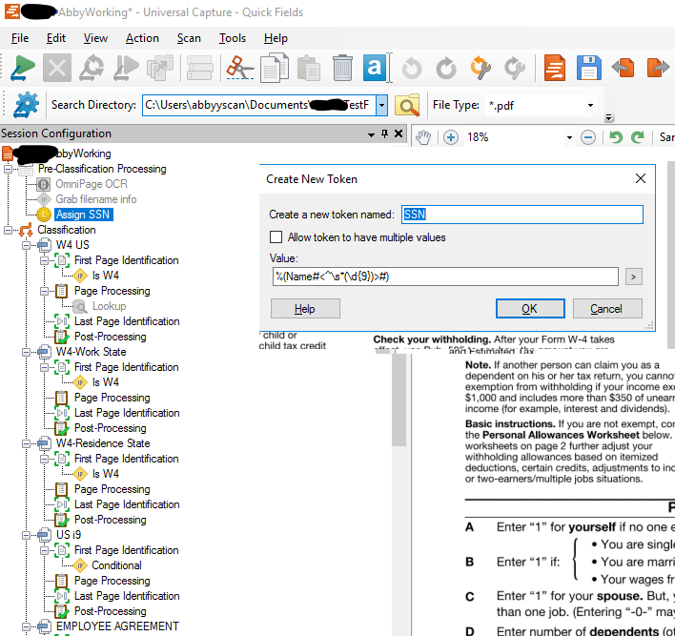Open the File Type *.pdf dropdown

(x=590, y=105)
